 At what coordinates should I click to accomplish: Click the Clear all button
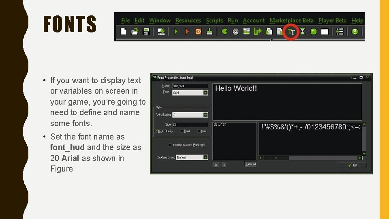tap(250, 164)
